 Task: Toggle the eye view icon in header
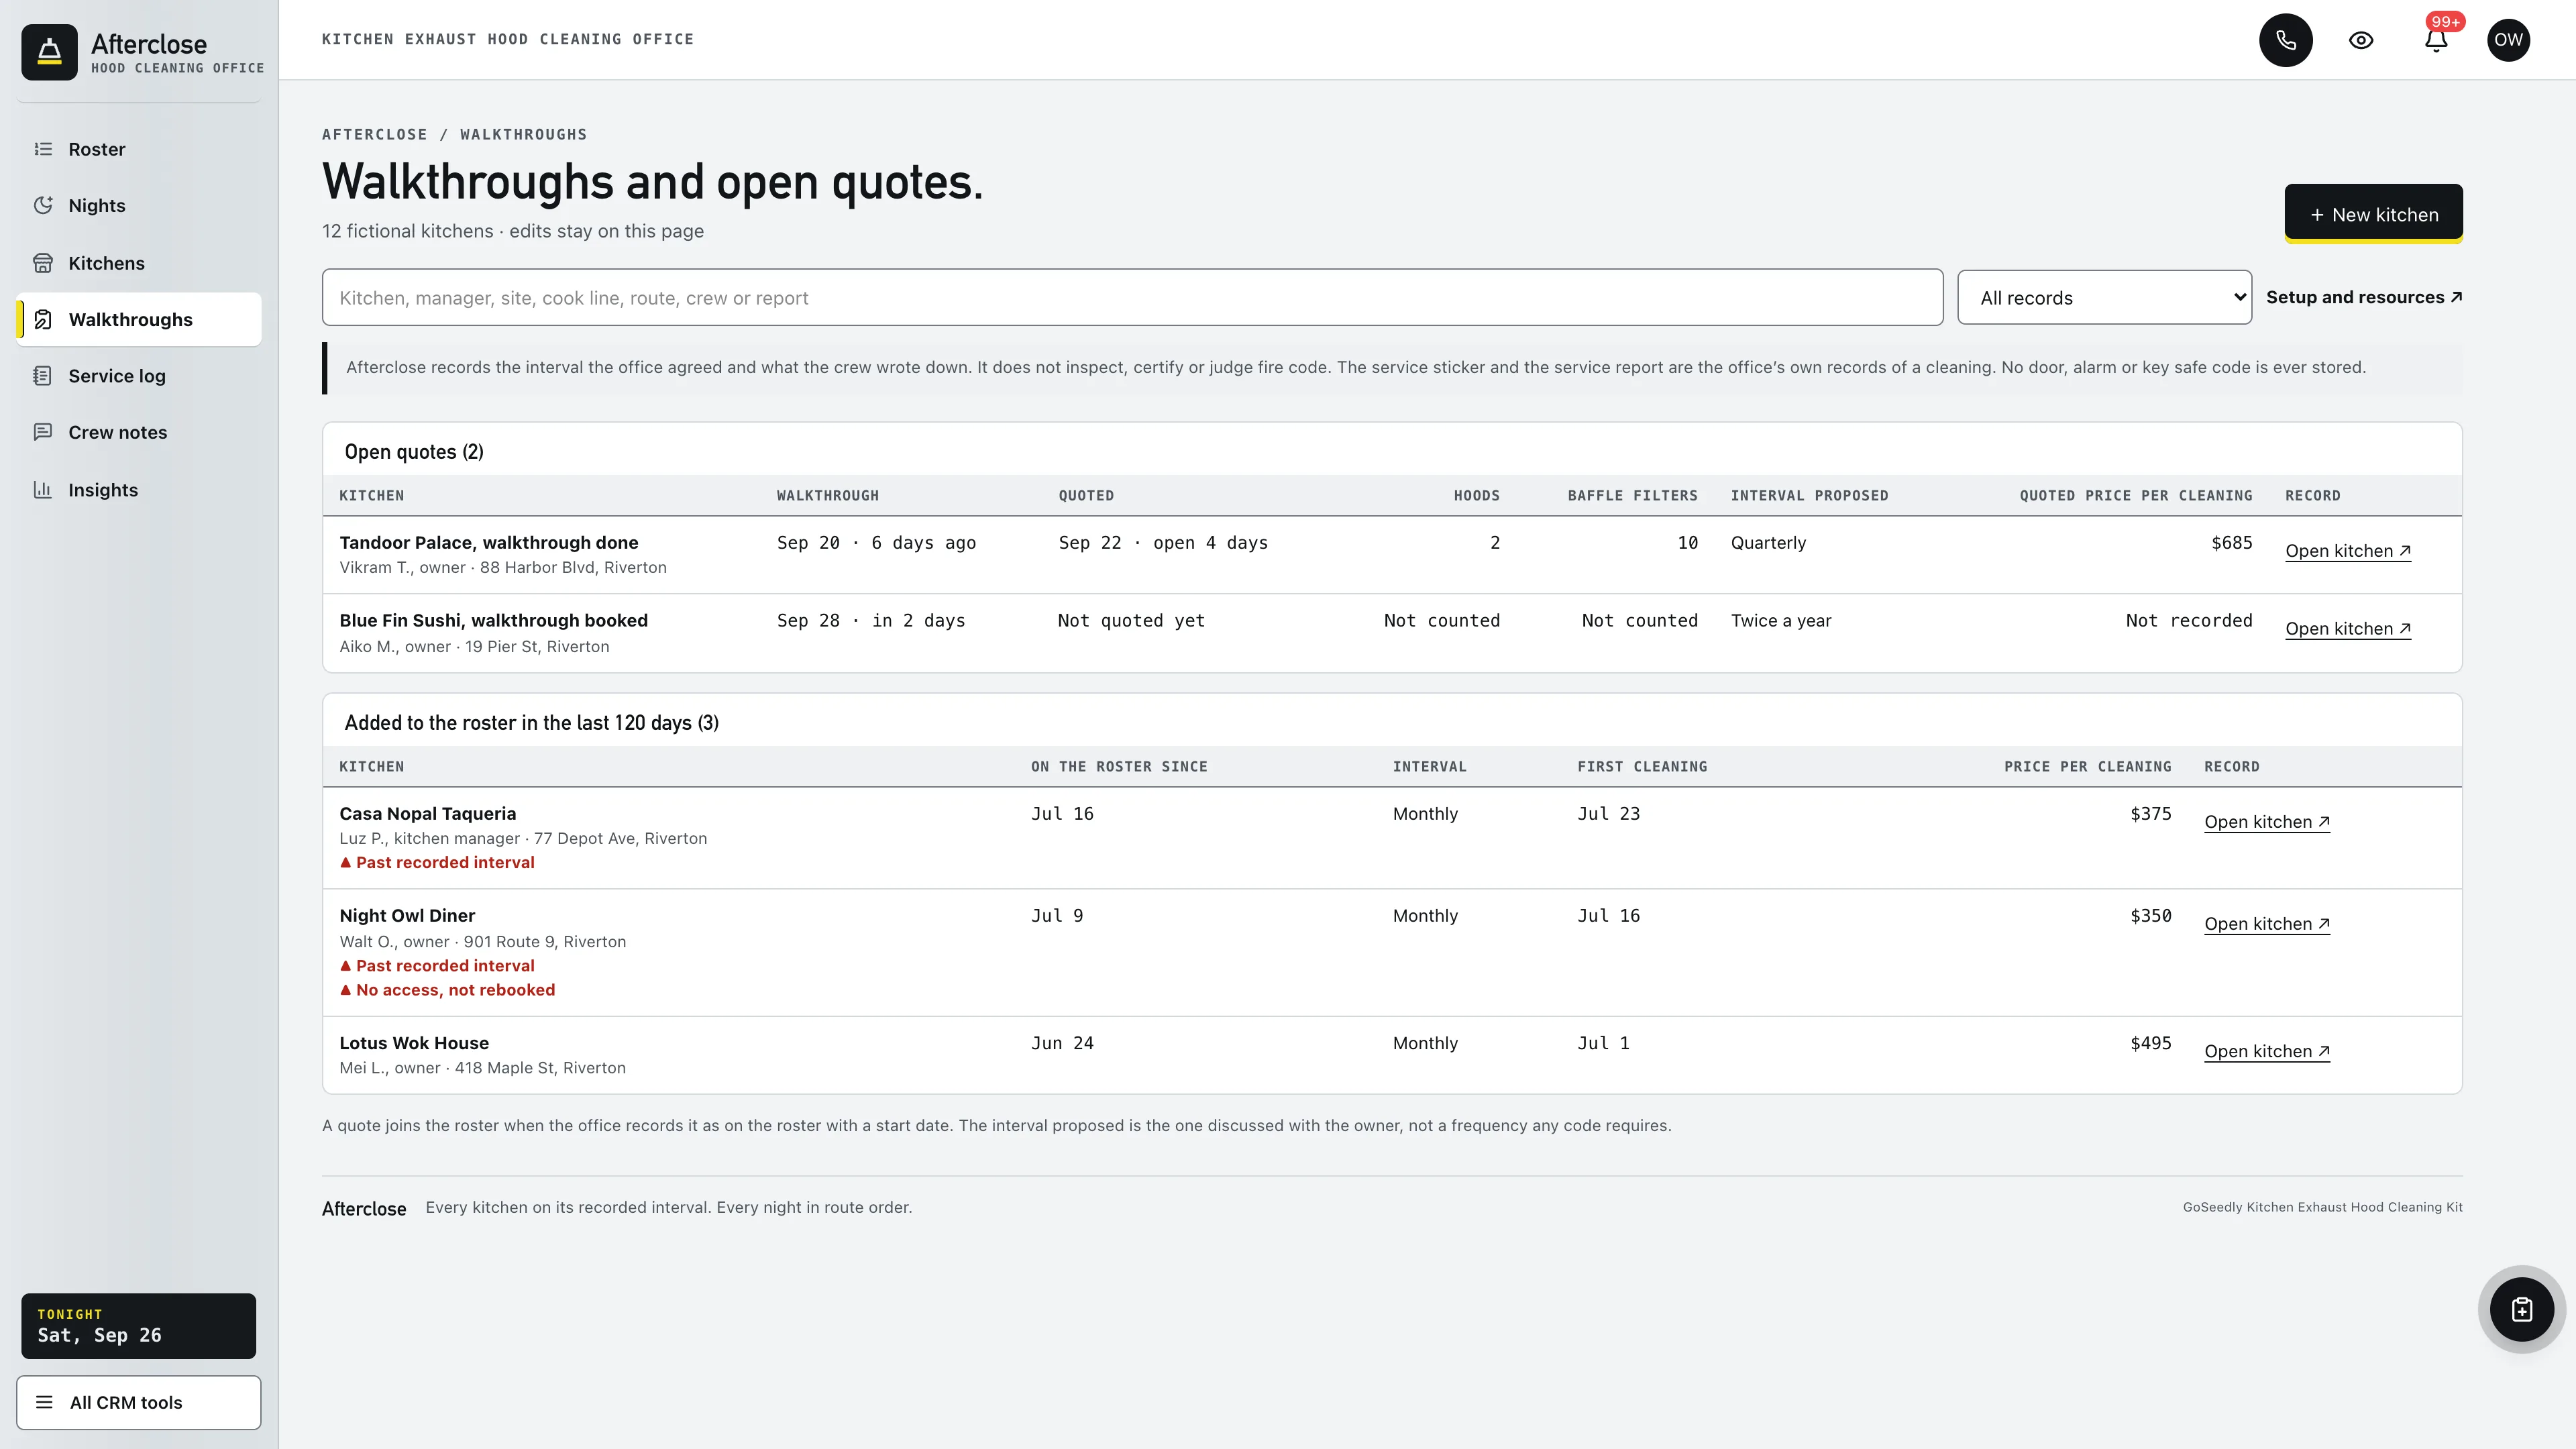[2361, 40]
